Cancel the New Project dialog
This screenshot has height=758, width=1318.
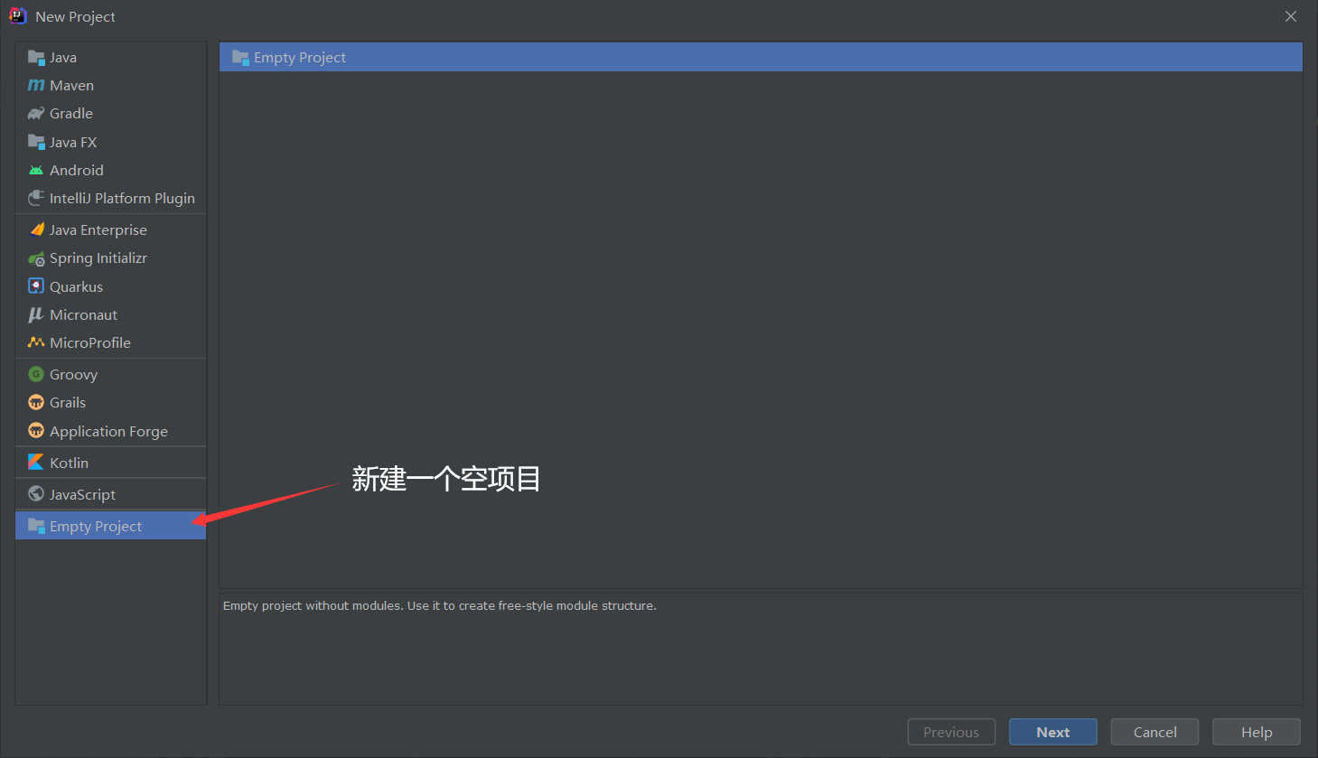click(1154, 732)
